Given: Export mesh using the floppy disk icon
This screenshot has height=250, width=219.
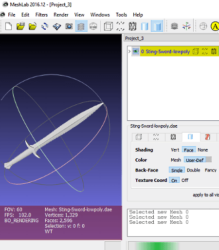Looking at the screenshot, I should coord(57,26).
